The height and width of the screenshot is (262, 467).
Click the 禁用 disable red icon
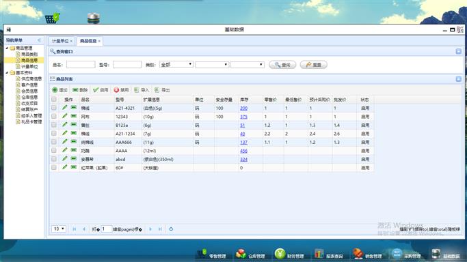pyautogui.click(x=116, y=89)
